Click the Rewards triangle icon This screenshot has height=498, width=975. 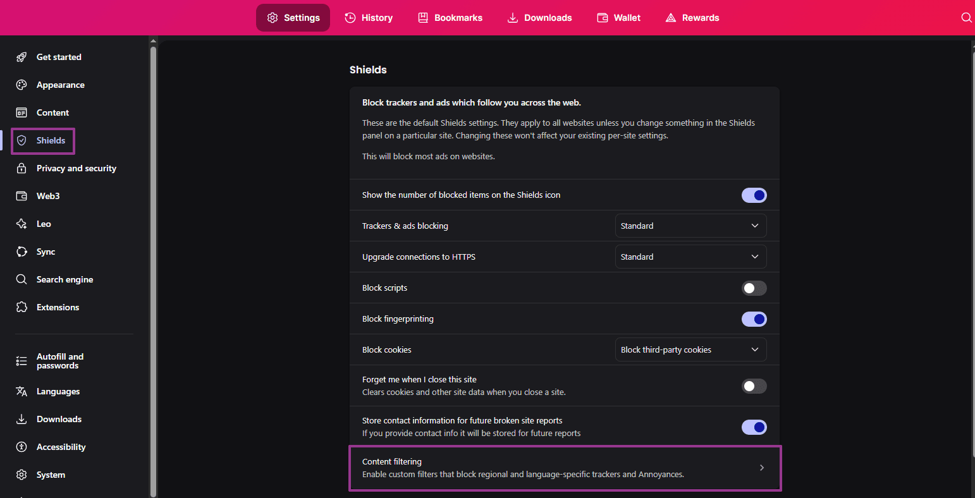tap(670, 17)
